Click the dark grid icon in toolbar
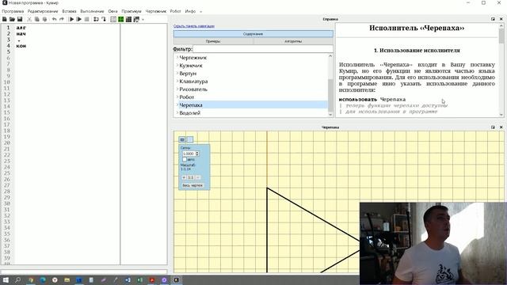The image size is (507, 285). tap(128, 19)
